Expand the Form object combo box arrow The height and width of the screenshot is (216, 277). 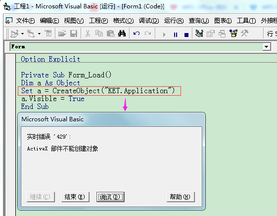266,47
